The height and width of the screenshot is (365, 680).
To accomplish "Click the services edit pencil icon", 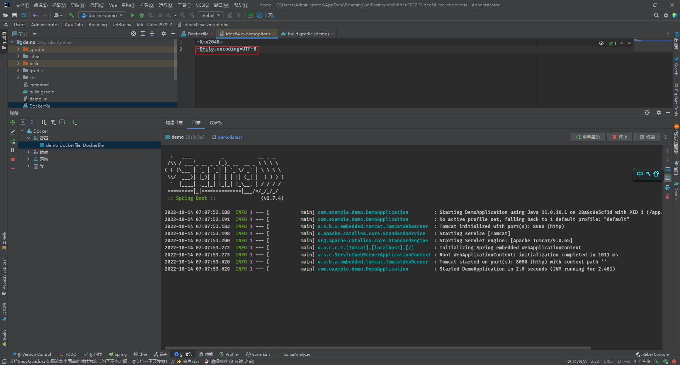I will 13,132.
